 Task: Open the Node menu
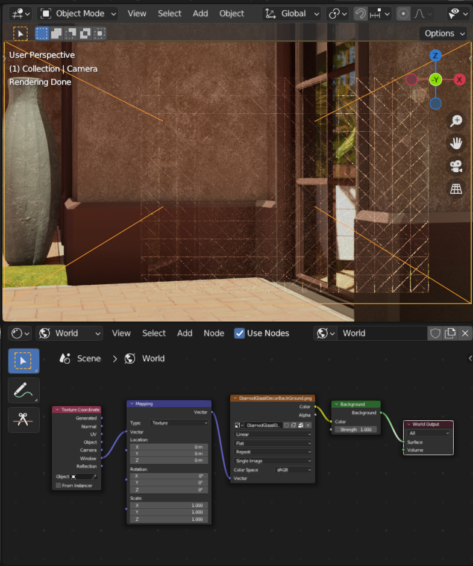tap(214, 333)
